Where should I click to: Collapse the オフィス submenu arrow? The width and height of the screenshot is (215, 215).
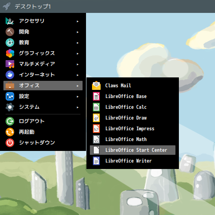[x=77, y=86]
